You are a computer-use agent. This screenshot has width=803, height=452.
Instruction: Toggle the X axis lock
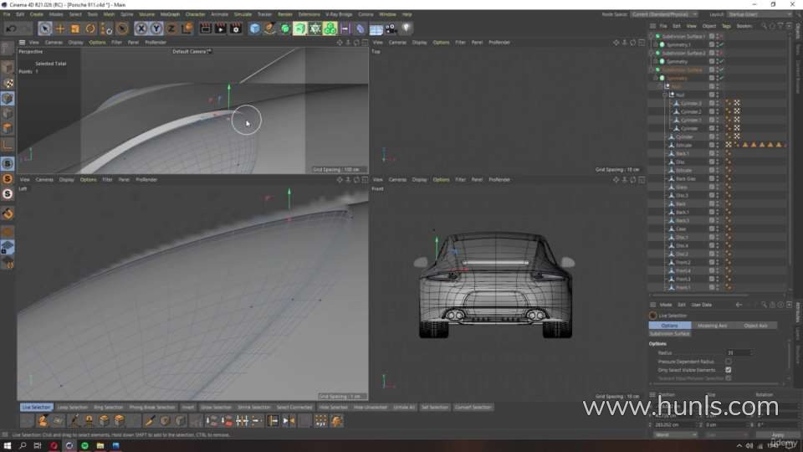pos(141,28)
